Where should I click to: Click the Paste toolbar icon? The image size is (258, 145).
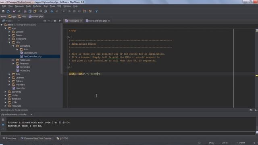(35, 11)
